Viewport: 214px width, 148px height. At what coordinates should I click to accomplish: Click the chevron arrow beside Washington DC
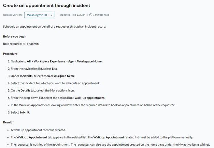[51, 15]
